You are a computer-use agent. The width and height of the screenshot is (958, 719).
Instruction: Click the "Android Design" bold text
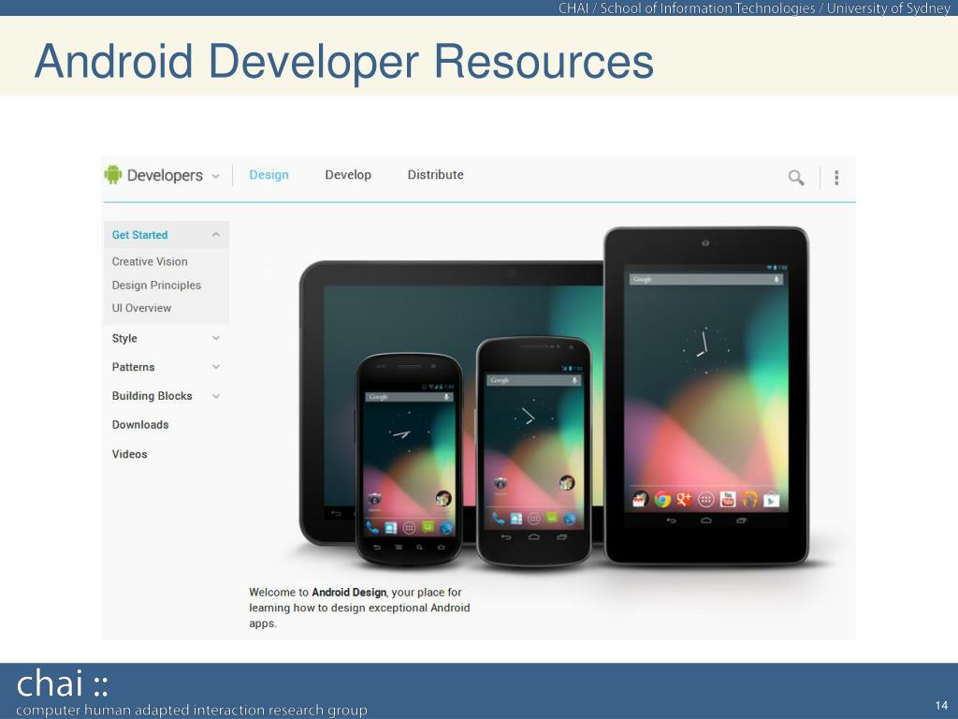(349, 592)
